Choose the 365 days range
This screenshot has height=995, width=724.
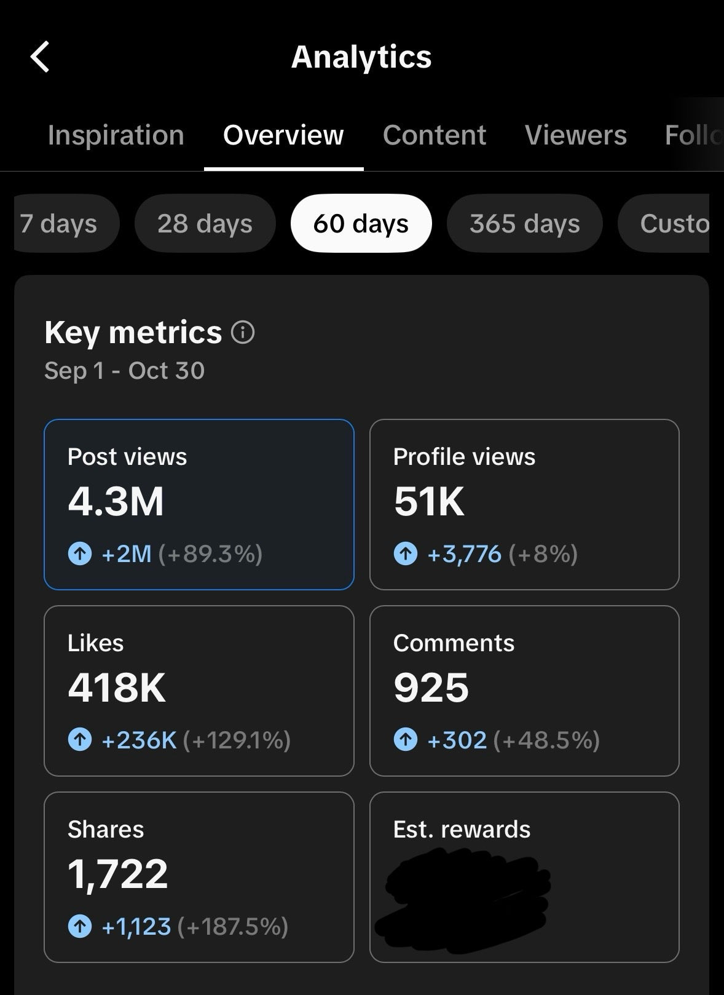pos(524,223)
